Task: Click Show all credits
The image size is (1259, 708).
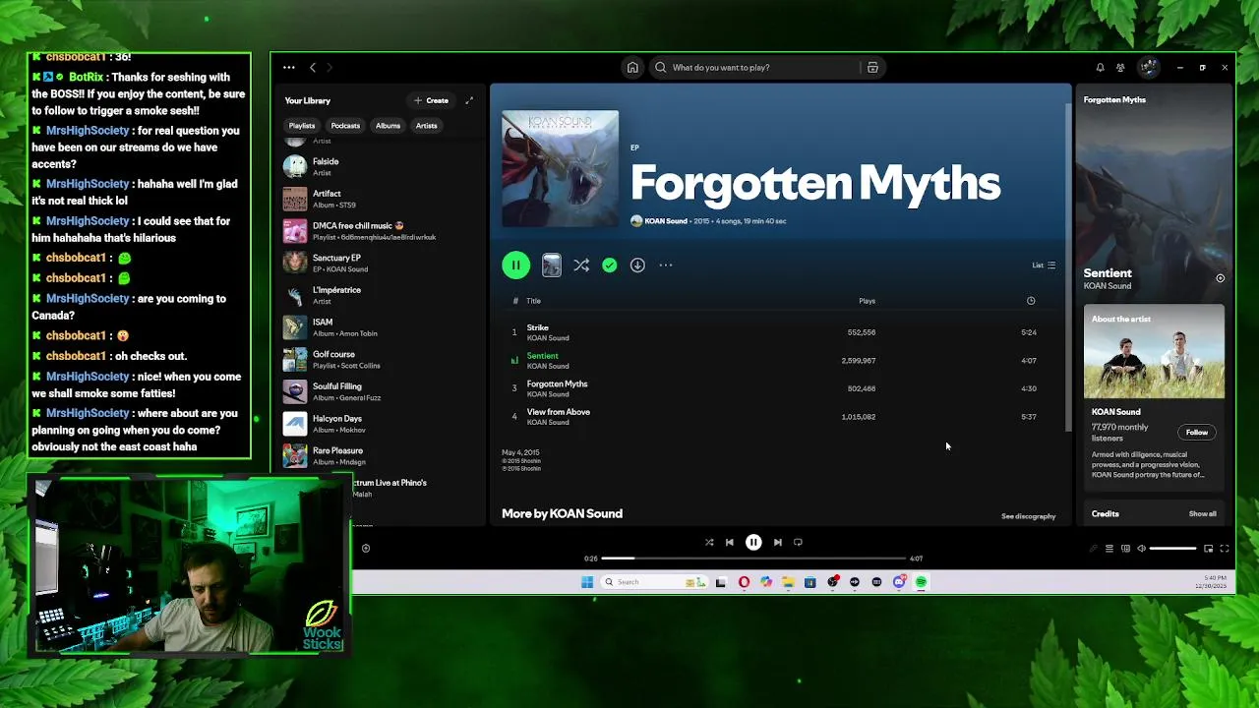Action: tap(1202, 514)
